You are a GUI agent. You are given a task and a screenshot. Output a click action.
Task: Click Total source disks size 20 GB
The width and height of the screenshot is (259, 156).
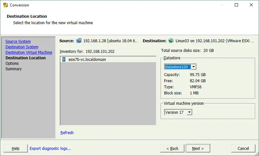pos(188,51)
